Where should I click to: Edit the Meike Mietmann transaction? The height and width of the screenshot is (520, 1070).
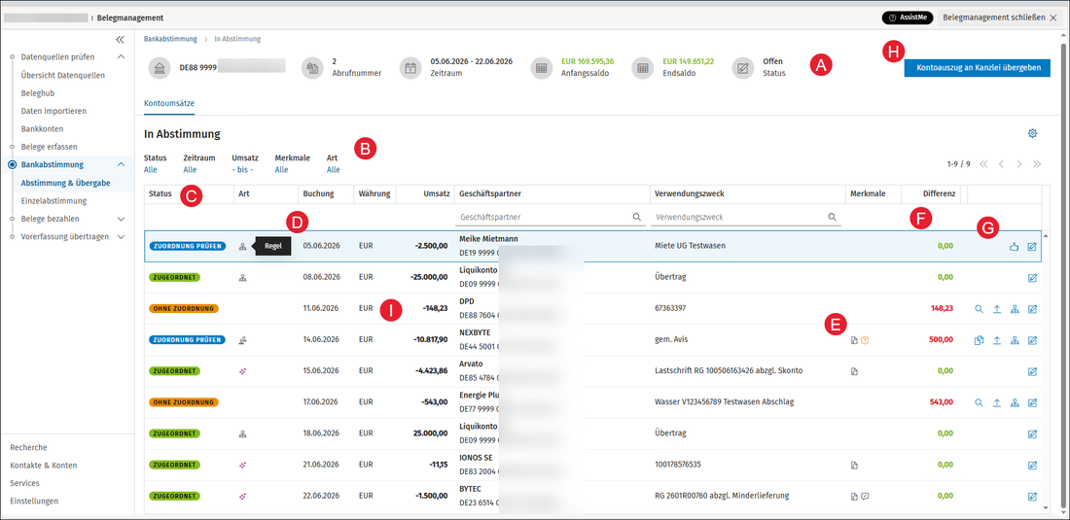point(1032,247)
